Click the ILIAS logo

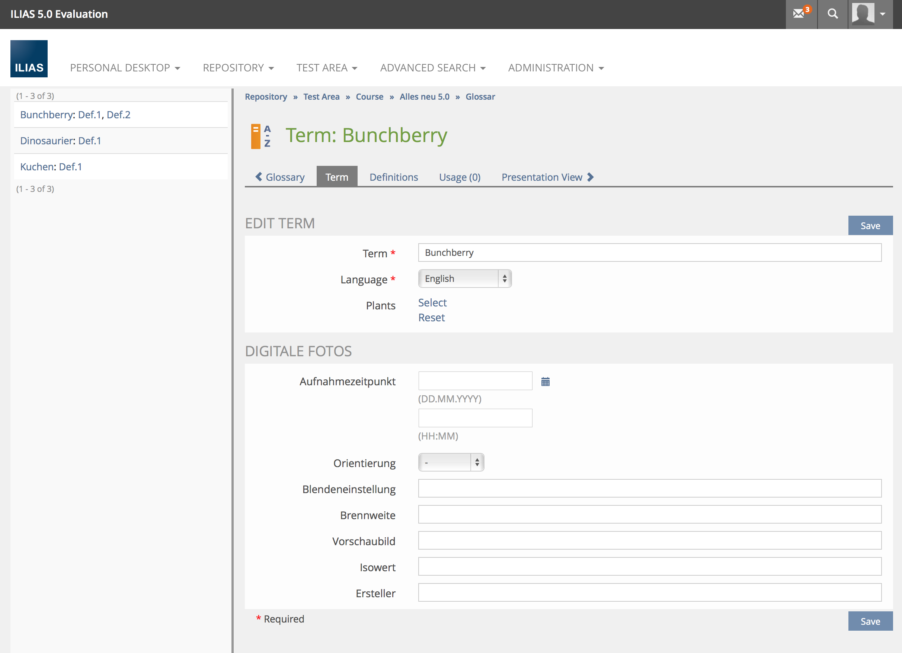[x=29, y=59]
